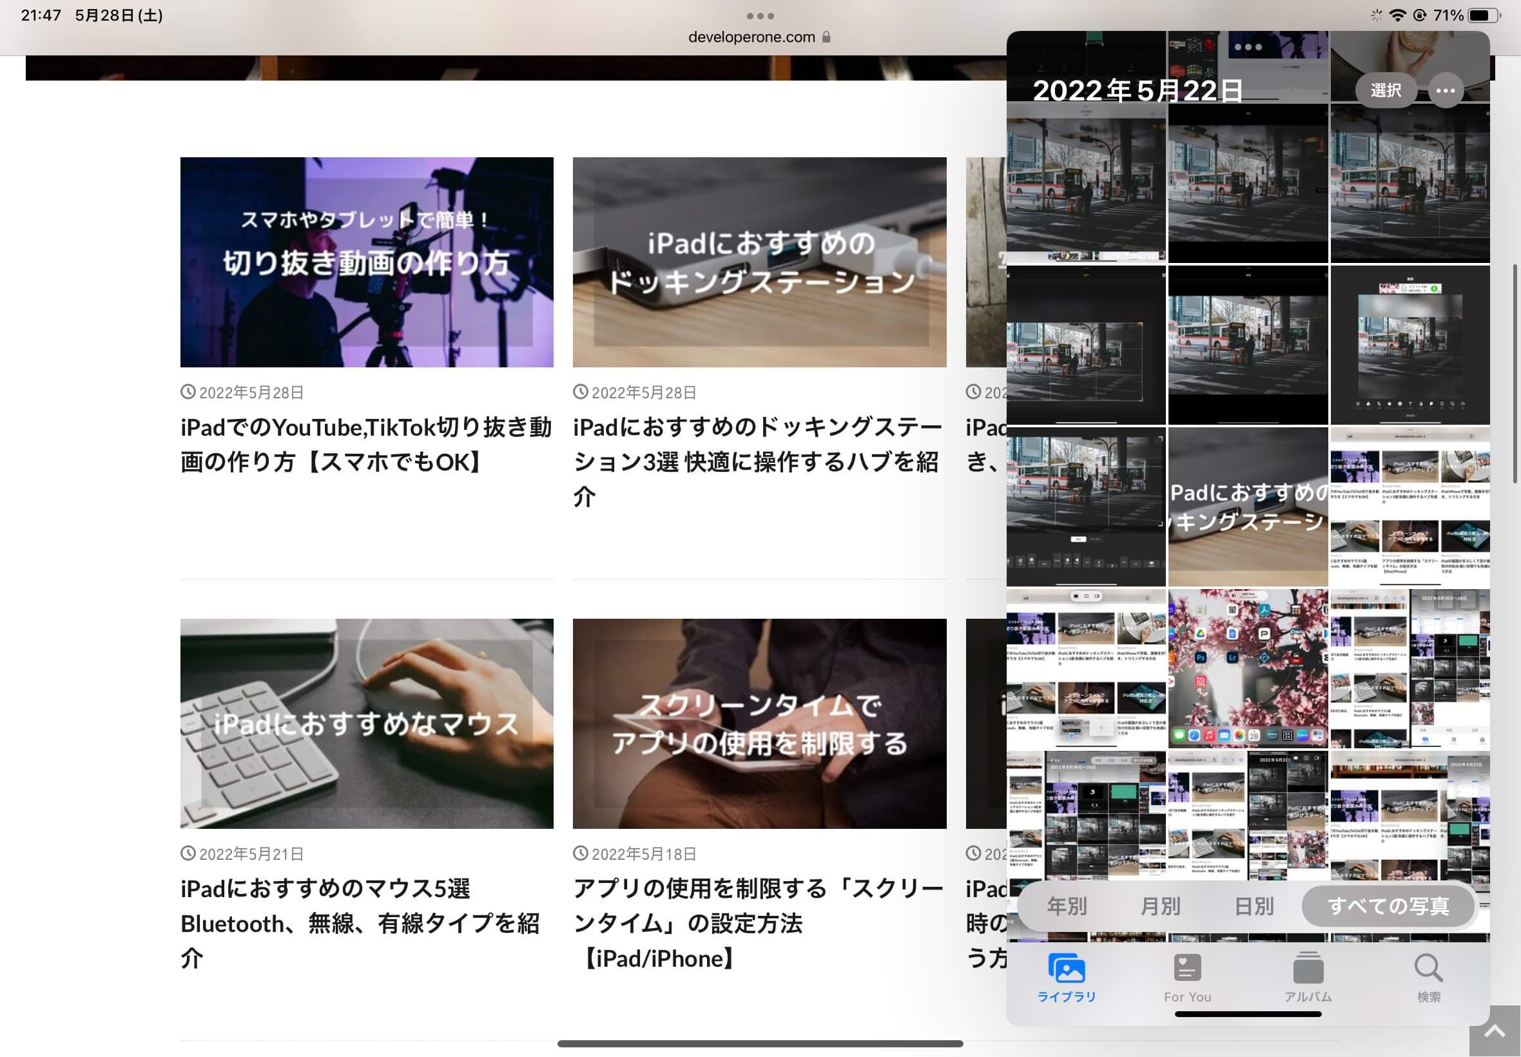Select the 月別 view segment
The width and height of the screenshot is (1521, 1057).
[x=1160, y=906]
